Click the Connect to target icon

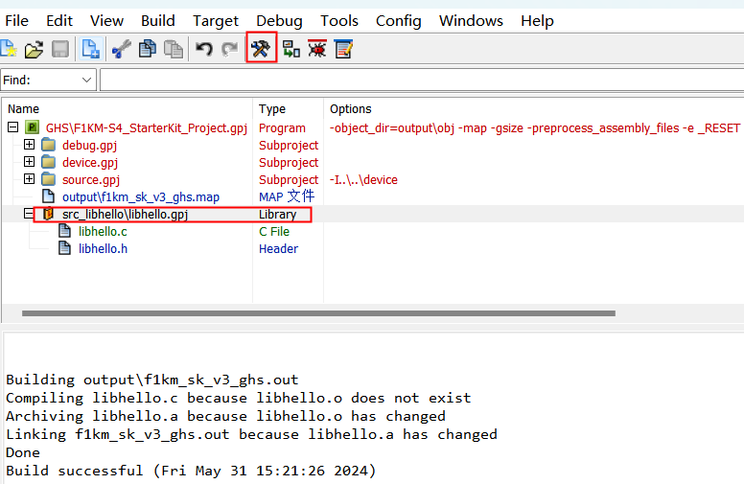[x=291, y=49]
